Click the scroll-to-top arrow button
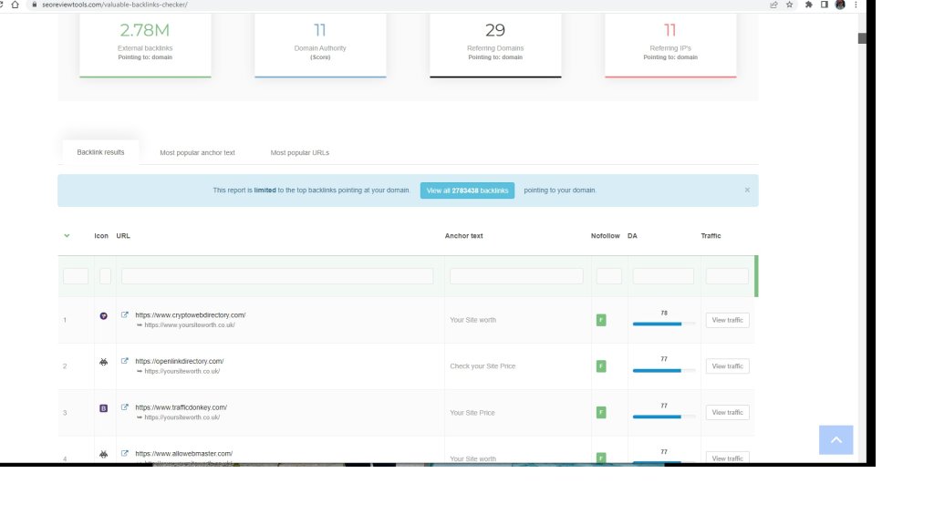This screenshot has height=525, width=934. pos(835,440)
